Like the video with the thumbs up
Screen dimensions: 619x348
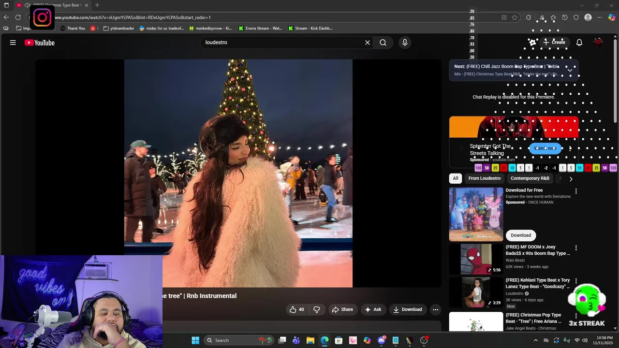[297, 309]
